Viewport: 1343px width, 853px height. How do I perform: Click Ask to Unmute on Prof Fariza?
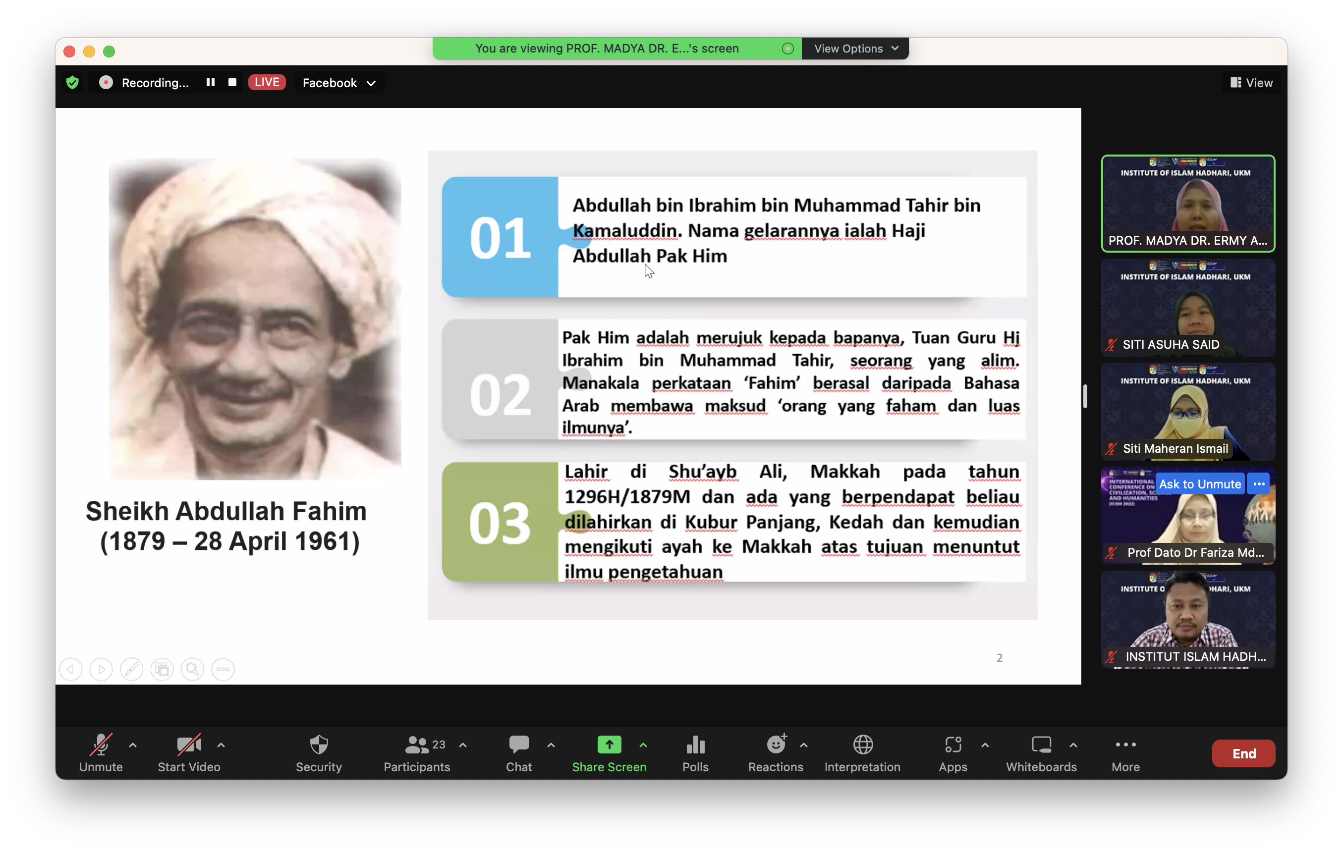(x=1200, y=484)
